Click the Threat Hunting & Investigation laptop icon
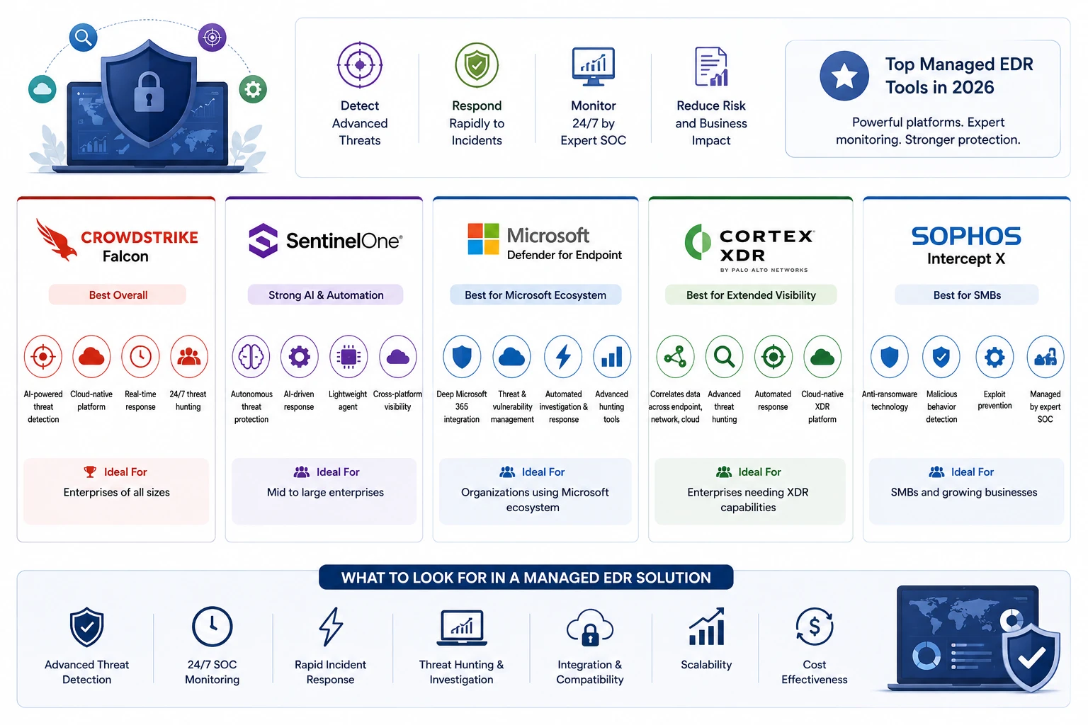 pyautogui.click(x=462, y=627)
